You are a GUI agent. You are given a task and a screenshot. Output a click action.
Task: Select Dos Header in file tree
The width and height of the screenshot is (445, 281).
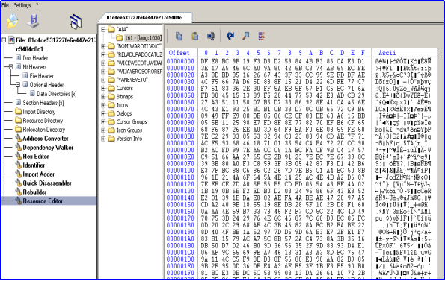tap(35, 58)
